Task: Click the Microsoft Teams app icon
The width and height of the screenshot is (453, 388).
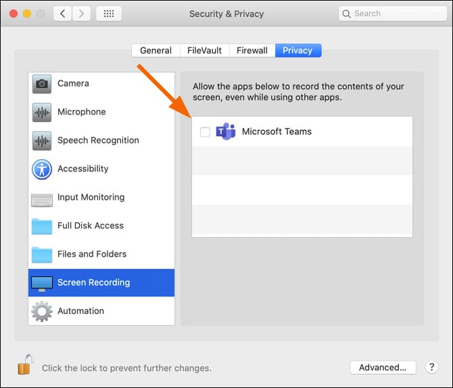Action: (x=225, y=132)
